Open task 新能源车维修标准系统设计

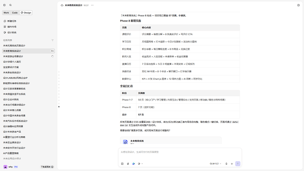[x=28, y=83]
